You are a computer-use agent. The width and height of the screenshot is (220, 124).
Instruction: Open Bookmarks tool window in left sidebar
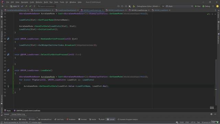pos(1,100)
